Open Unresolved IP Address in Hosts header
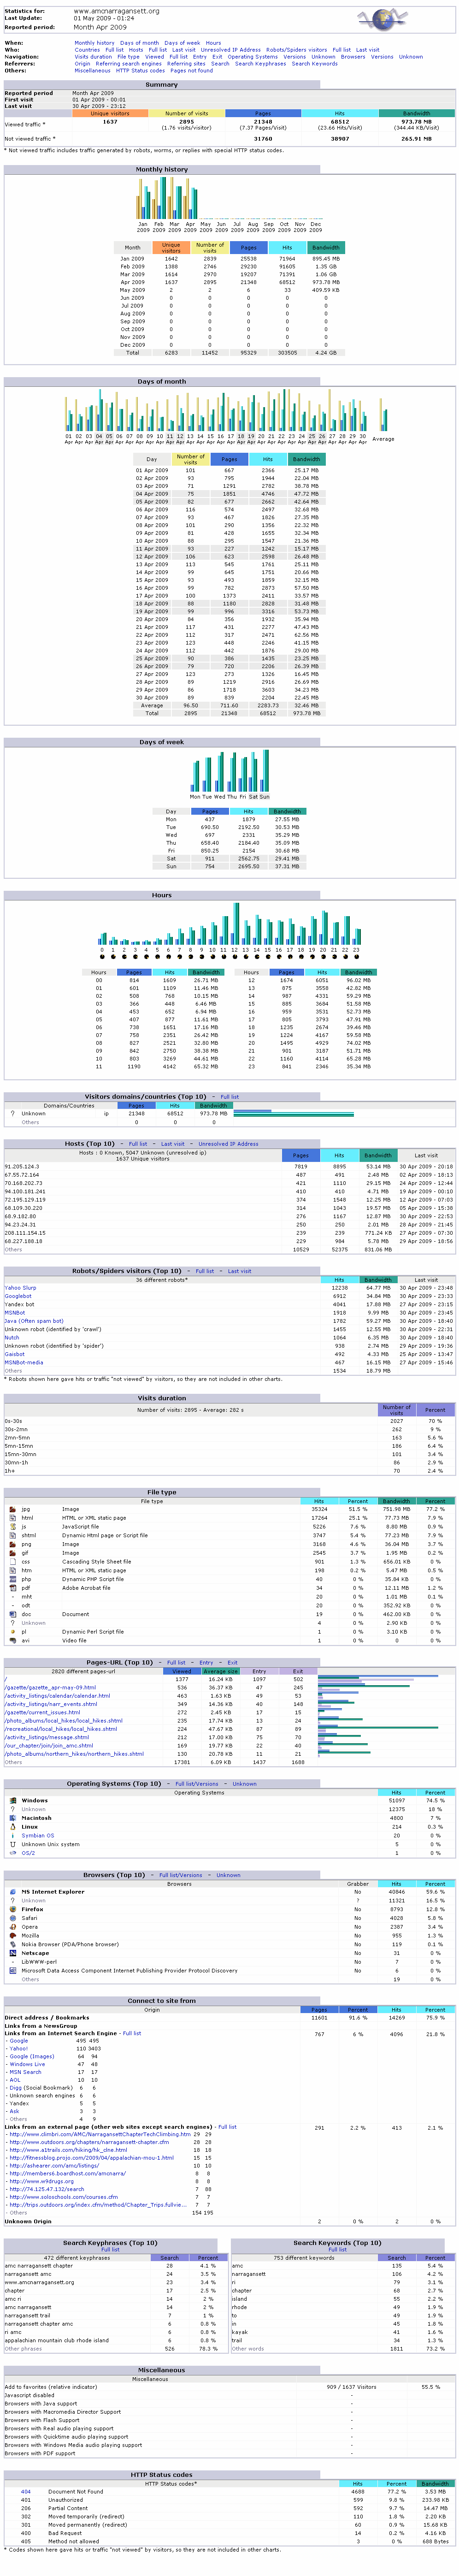The width and height of the screenshot is (459, 2576). (x=228, y=1143)
